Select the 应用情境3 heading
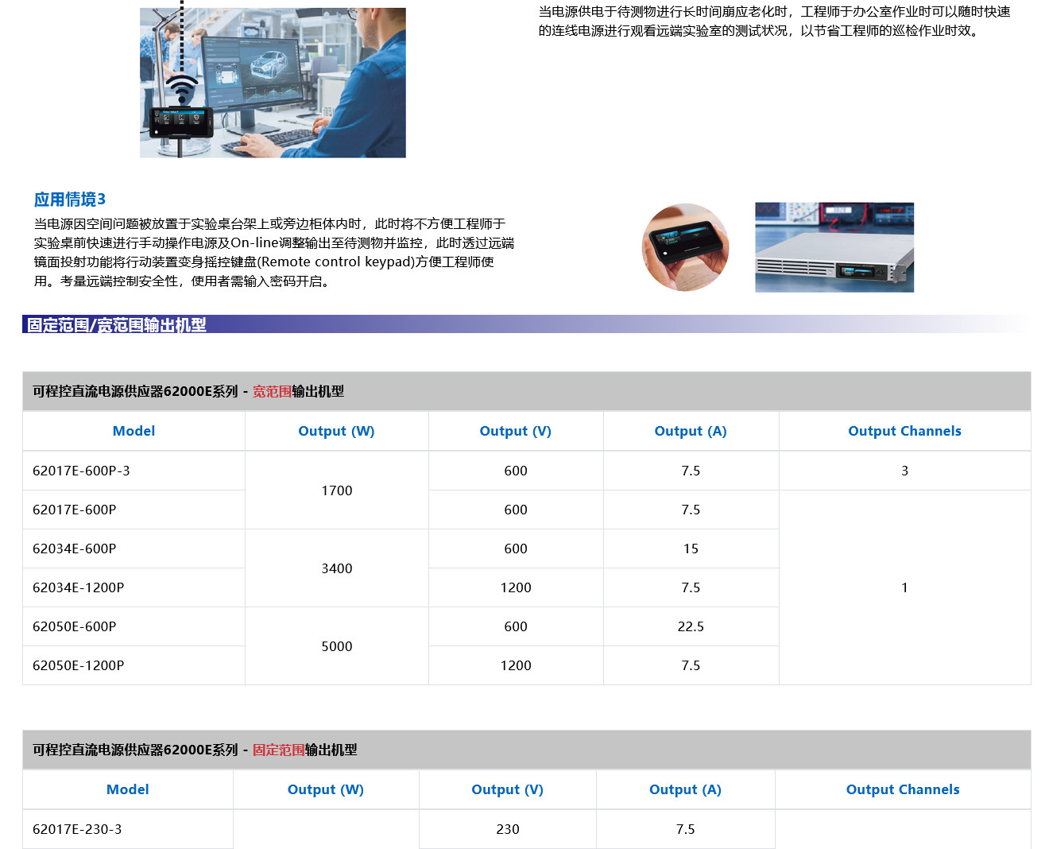 click(x=70, y=200)
